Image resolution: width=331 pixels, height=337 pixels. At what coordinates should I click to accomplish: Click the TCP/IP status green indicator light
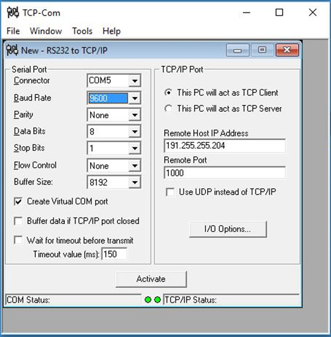click(x=158, y=299)
